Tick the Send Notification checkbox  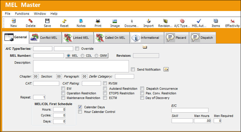(x=133, y=69)
